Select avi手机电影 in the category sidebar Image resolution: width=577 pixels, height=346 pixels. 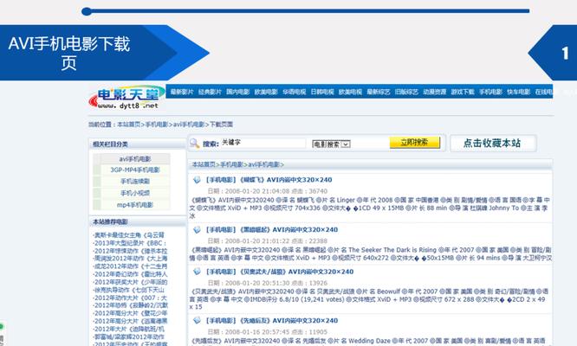coord(135,159)
